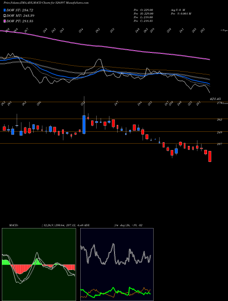
Task: Click the last large red candlestick
Action: click(210, 156)
